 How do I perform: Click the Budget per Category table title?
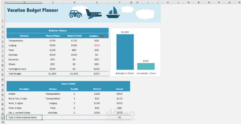point(58,30)
